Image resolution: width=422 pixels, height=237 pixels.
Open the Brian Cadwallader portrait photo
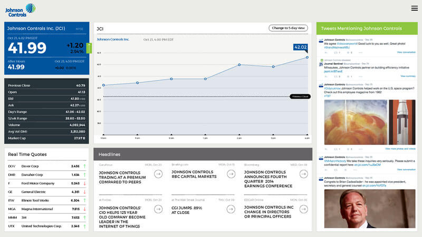point(370,209)
